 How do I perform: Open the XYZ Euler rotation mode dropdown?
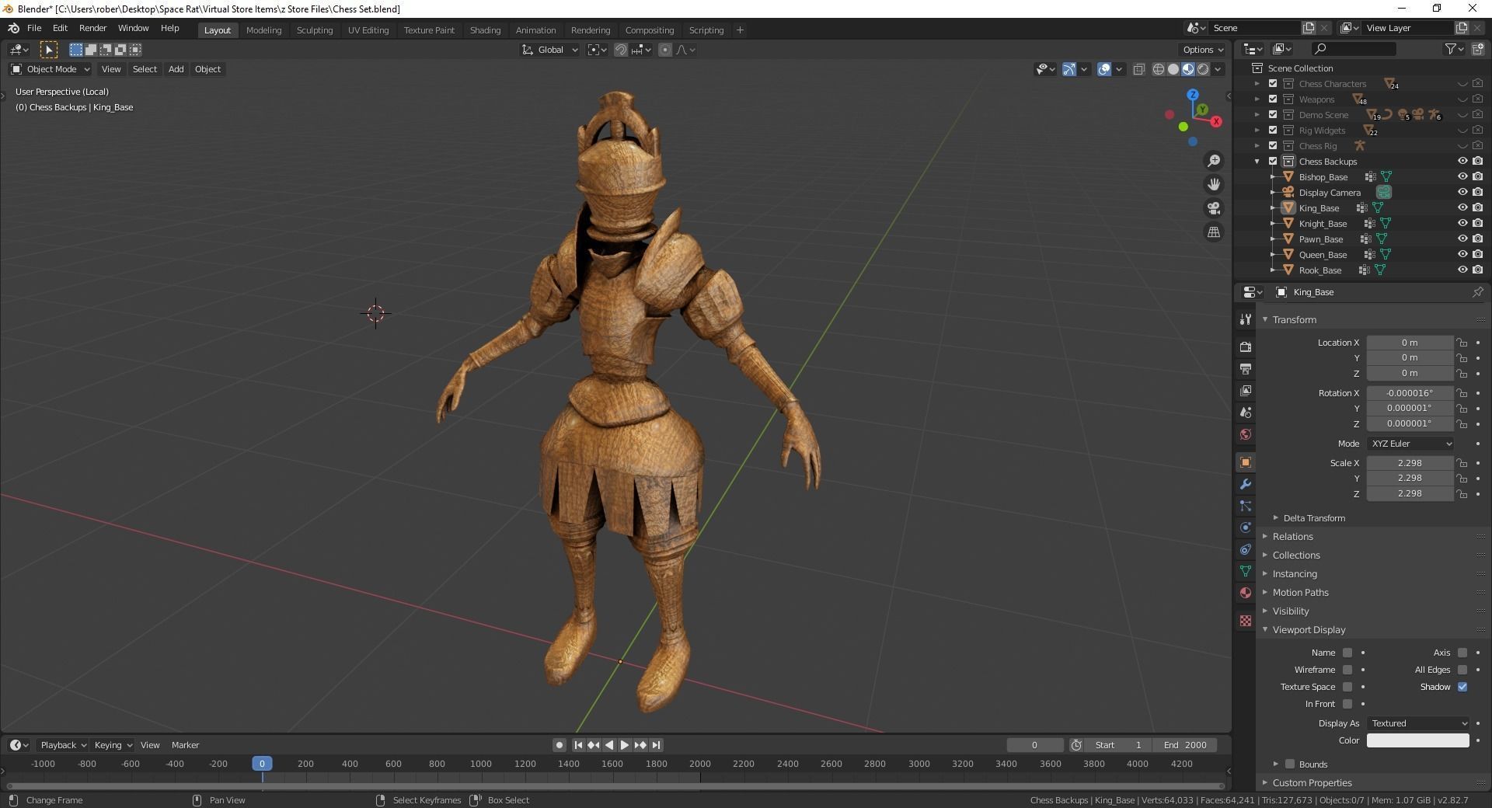tap(1410, 444)
